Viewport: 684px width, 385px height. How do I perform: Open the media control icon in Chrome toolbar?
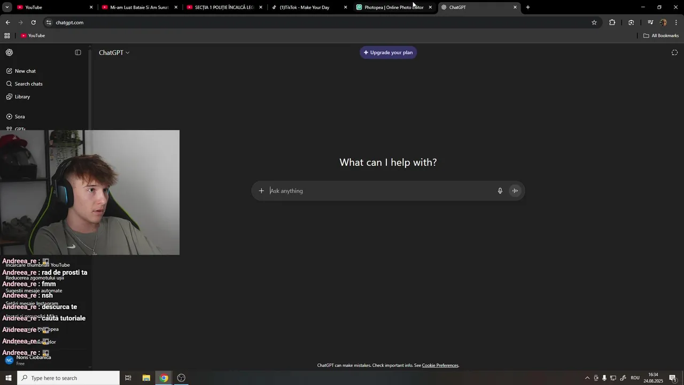[x=650, y=22]
